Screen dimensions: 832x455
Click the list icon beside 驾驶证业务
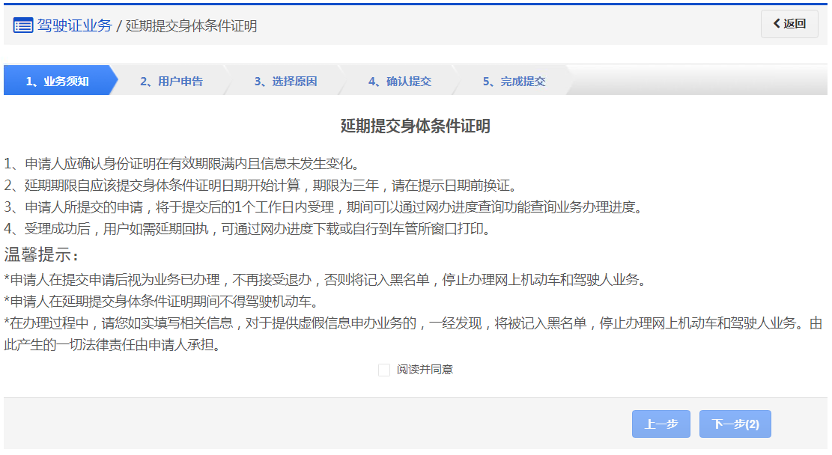coord(23,26)
